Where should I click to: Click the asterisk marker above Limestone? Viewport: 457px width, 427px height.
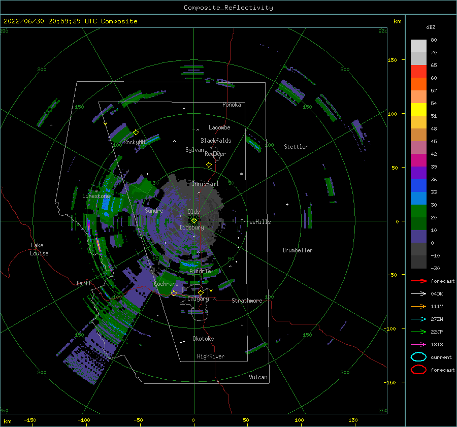coord(96,191)
